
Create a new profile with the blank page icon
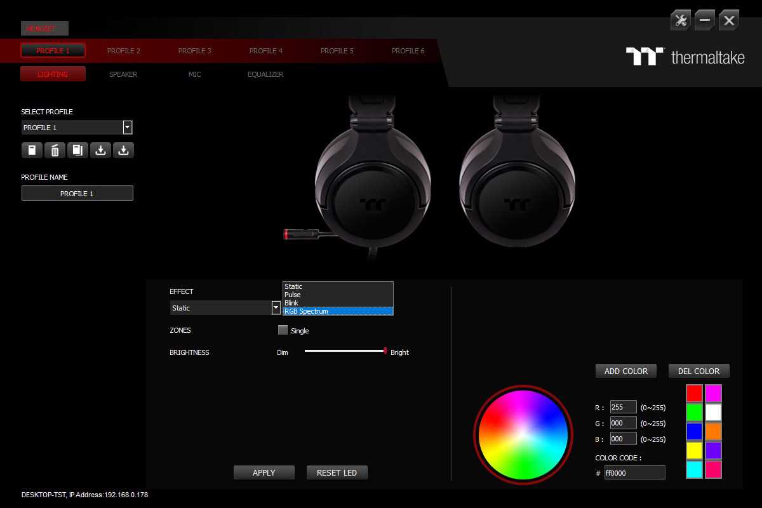tap(32, 150)
